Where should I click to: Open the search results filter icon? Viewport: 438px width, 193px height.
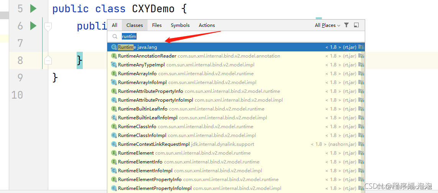coord(346,25)
